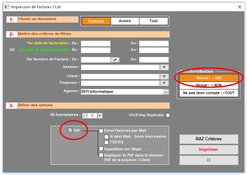Image resolution: width=247 pixels, height=175 pixels.
Task: Expand the Agence combo box
Action: 166,92
